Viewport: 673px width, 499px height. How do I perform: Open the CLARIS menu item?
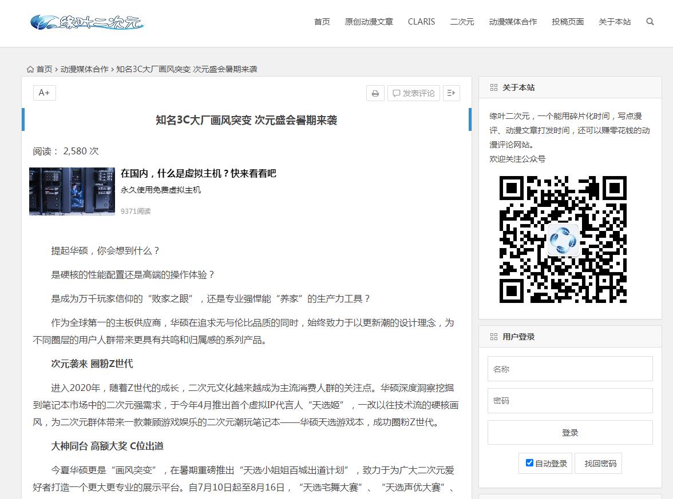pyautogui.click(x=421, y=22)
